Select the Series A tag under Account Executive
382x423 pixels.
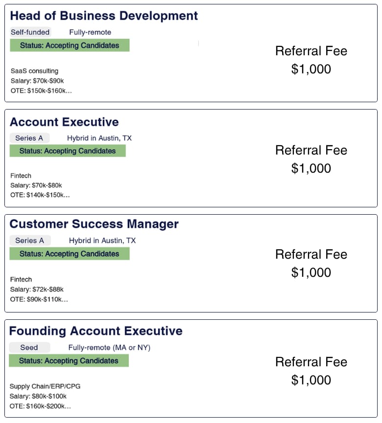click(x=29, y=138)
